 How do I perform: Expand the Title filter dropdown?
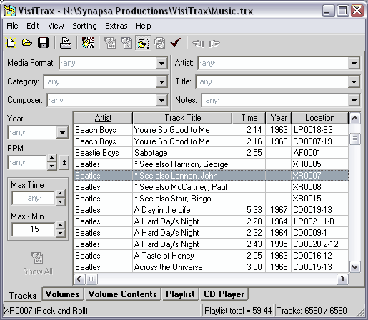354,82
